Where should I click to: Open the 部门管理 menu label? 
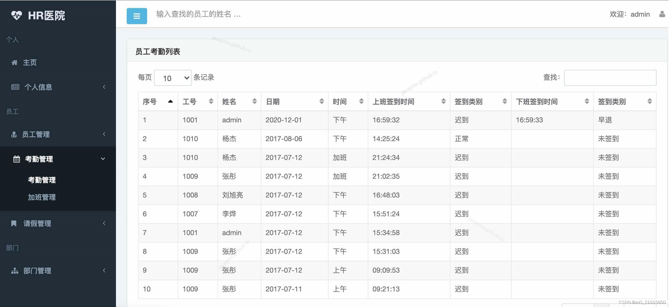tap(37, 271)
